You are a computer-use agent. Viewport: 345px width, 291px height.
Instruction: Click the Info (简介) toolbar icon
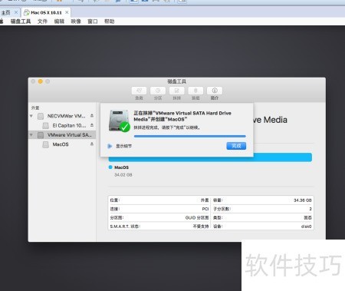(x=215, y=91)
